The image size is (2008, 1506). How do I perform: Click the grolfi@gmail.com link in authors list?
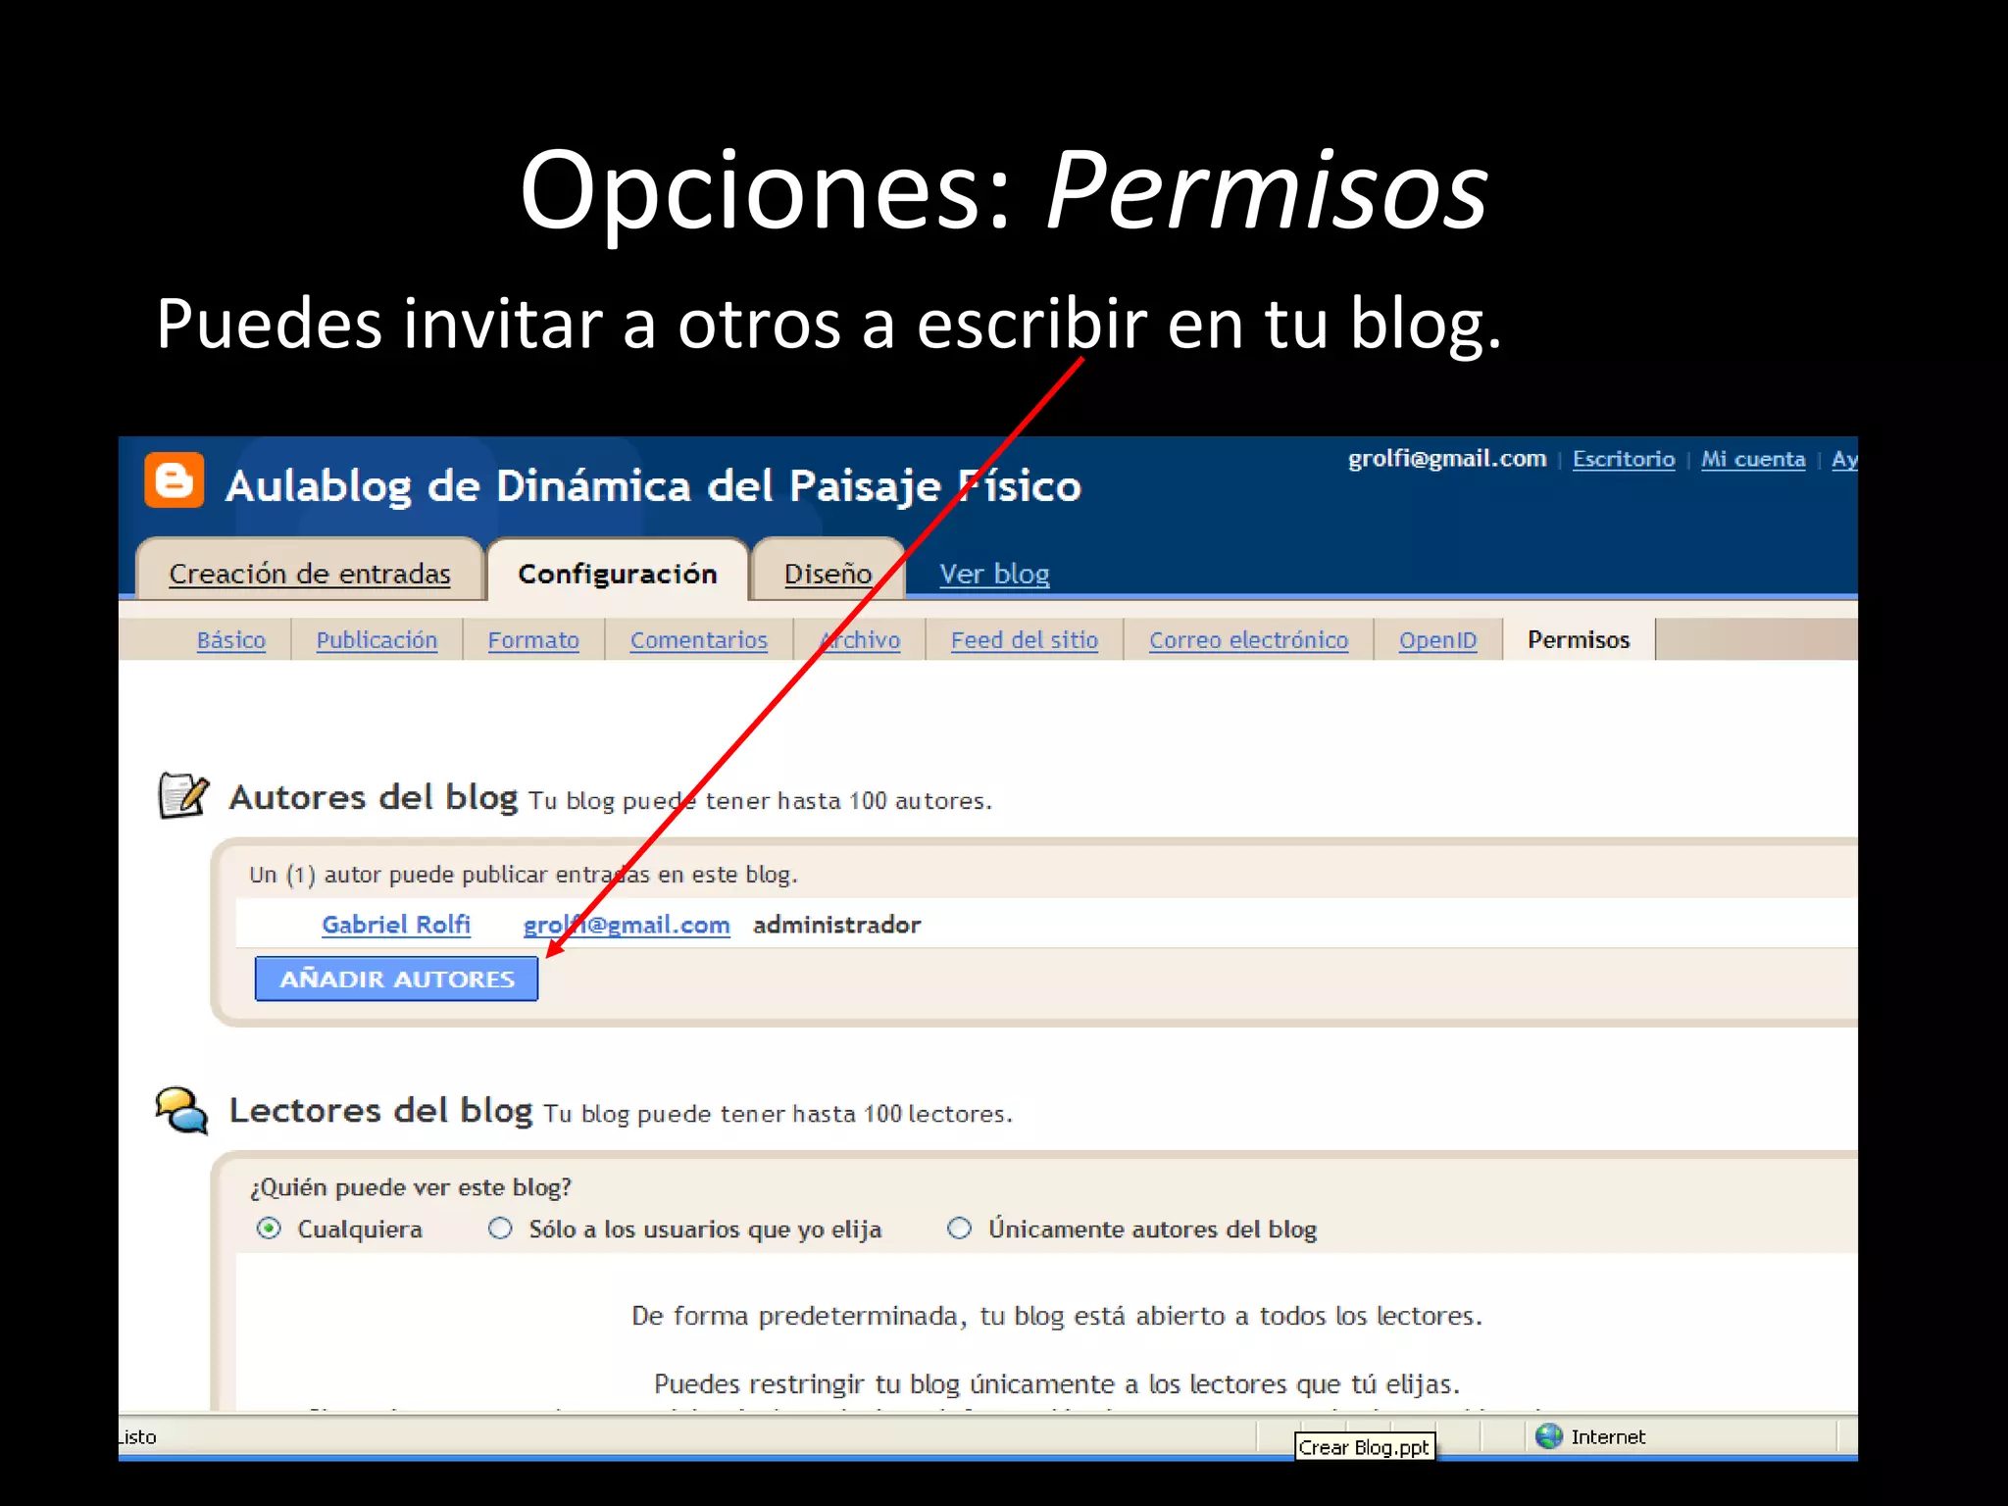coord(627,925)
